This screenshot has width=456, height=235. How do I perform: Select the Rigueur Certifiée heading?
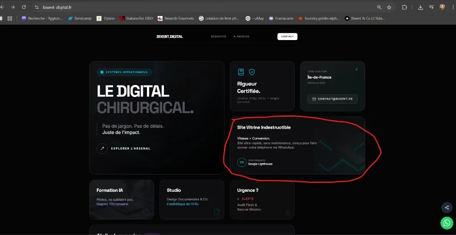pos(248,87)
